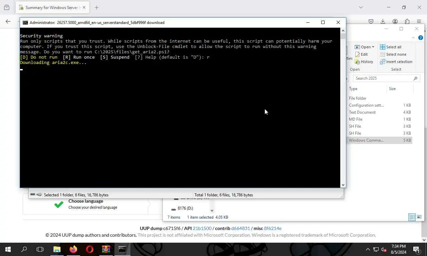Open the browser hamburger menu

coord(419,21)
